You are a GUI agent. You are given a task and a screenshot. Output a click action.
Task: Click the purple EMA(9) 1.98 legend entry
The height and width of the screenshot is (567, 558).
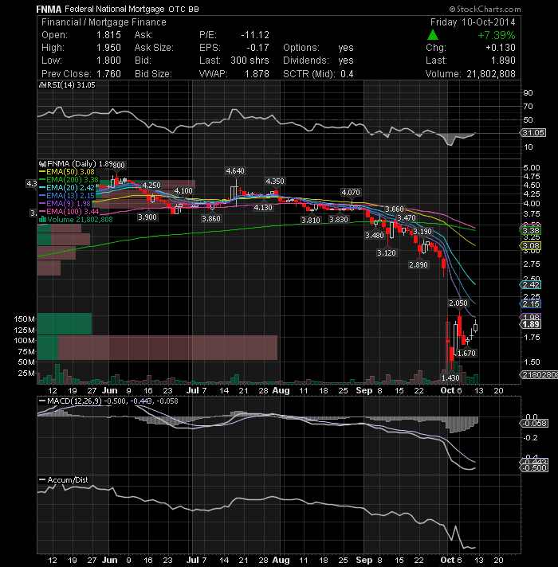65,204
